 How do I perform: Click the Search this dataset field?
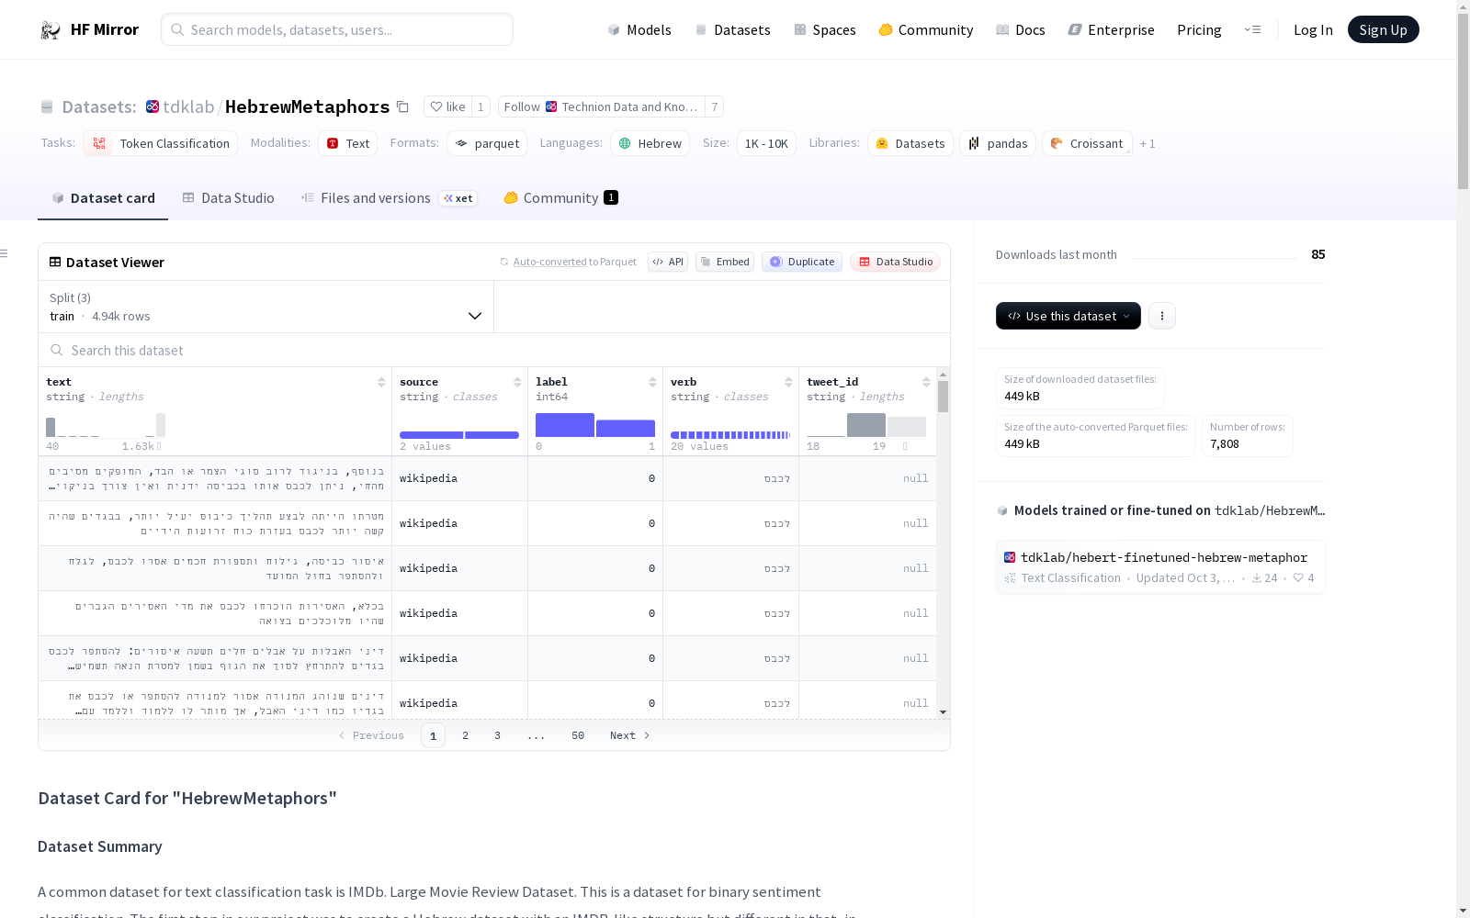pyautogui.click(x=494, y=350)
